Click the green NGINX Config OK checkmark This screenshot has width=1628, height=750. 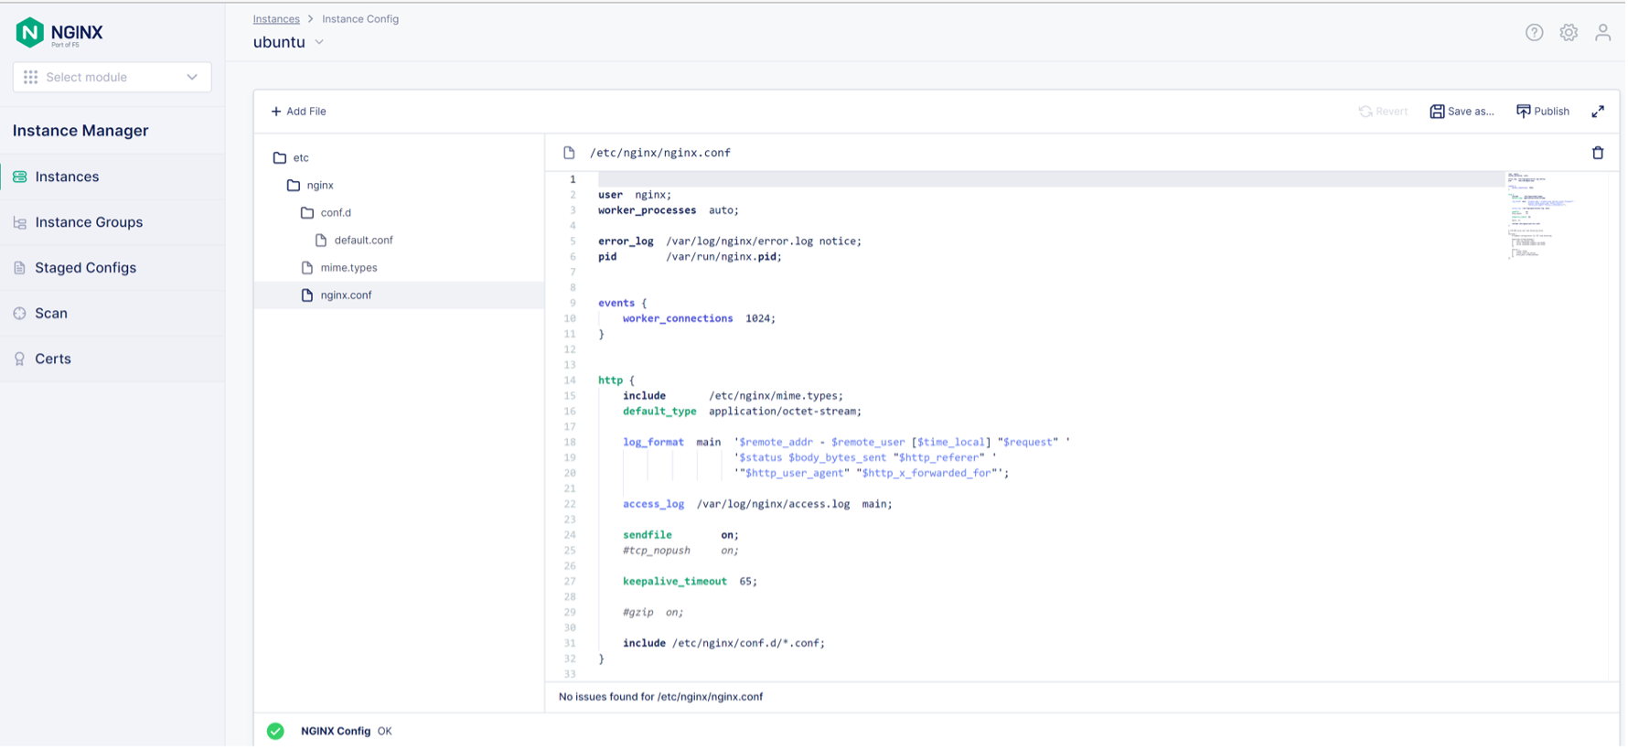275,732
